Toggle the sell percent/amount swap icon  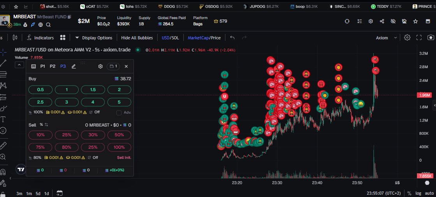click(x=46, y=125)
